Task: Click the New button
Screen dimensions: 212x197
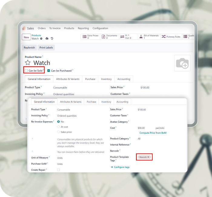Action: pyautogui.click(x=26, y=37)
